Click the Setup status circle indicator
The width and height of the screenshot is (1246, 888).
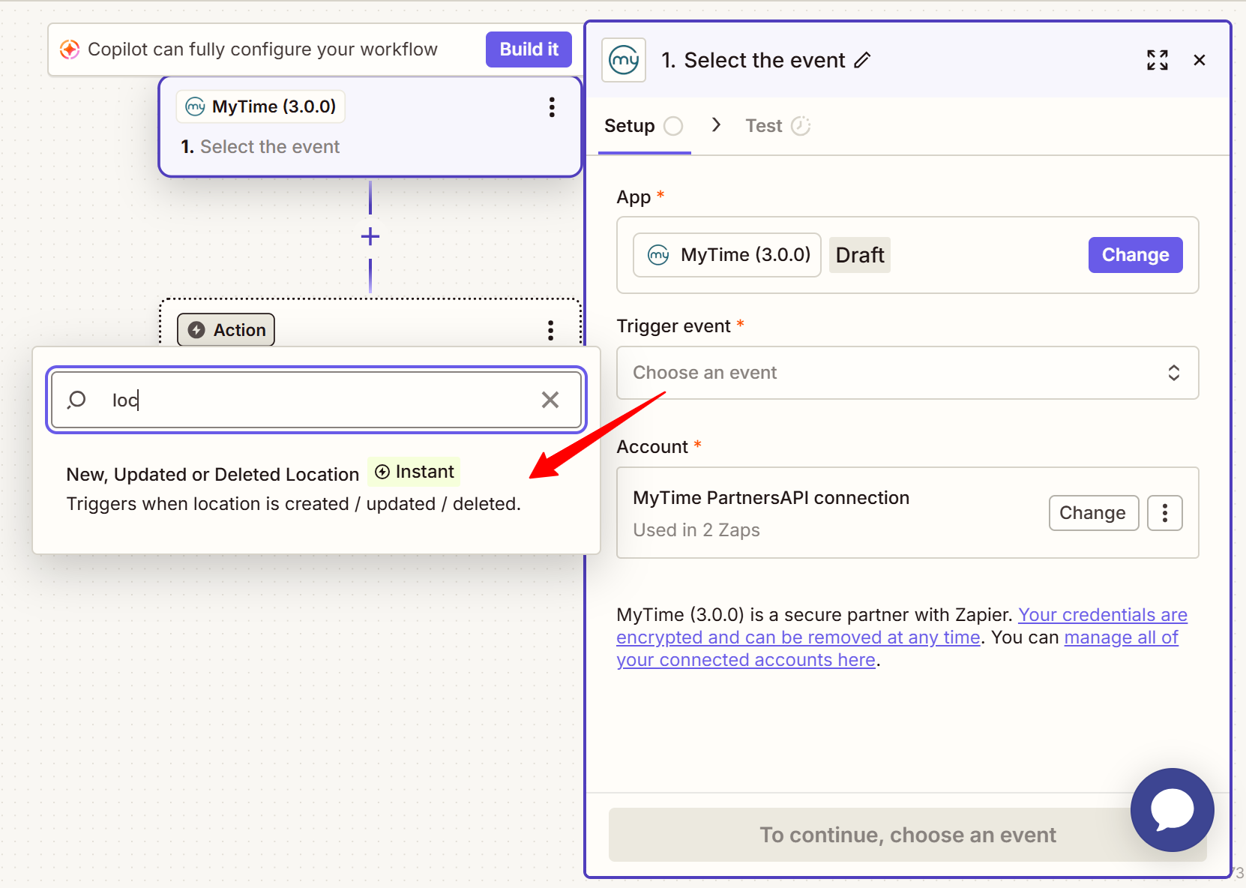(x=673, y=126)
